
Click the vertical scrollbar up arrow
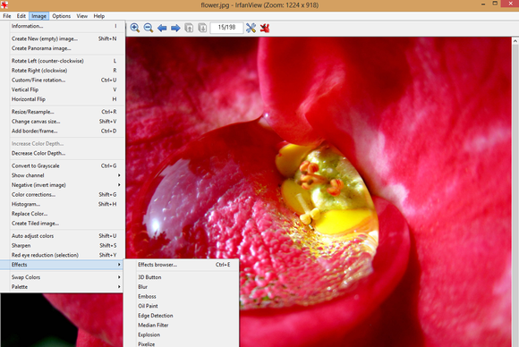515,41
